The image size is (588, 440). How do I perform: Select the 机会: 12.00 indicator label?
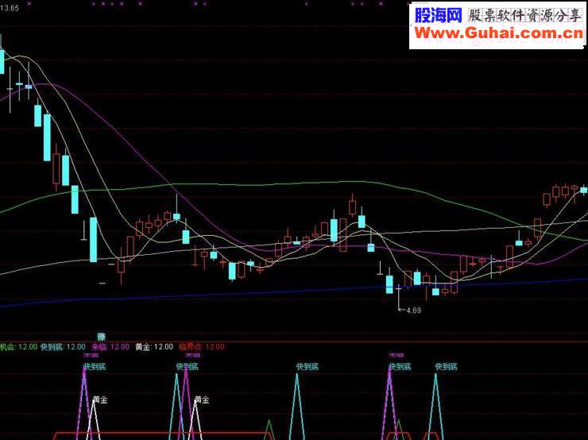click(x=19, y=346)
